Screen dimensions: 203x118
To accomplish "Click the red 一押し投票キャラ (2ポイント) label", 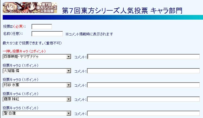I will coord(24,51).
